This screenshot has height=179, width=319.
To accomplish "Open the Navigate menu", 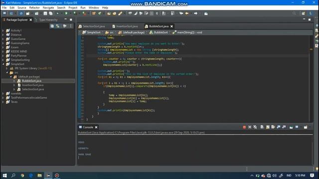I will tap(48, 7).
